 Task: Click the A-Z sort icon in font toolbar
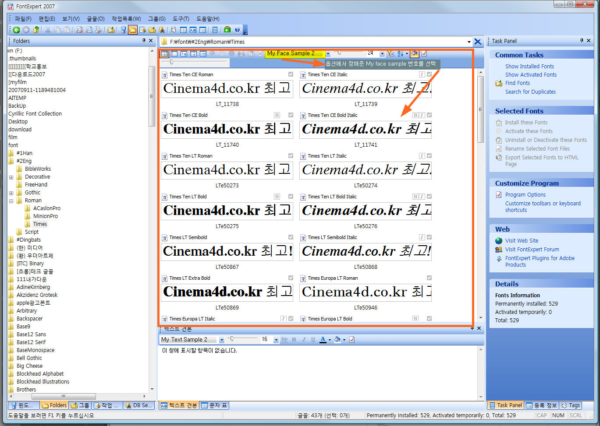click(x=400, y=53)
